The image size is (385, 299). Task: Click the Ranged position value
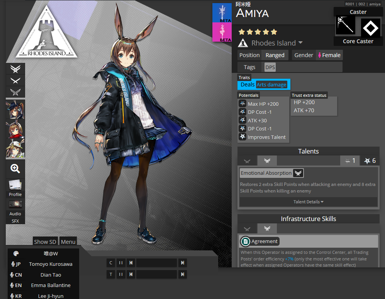click(275, 55)
